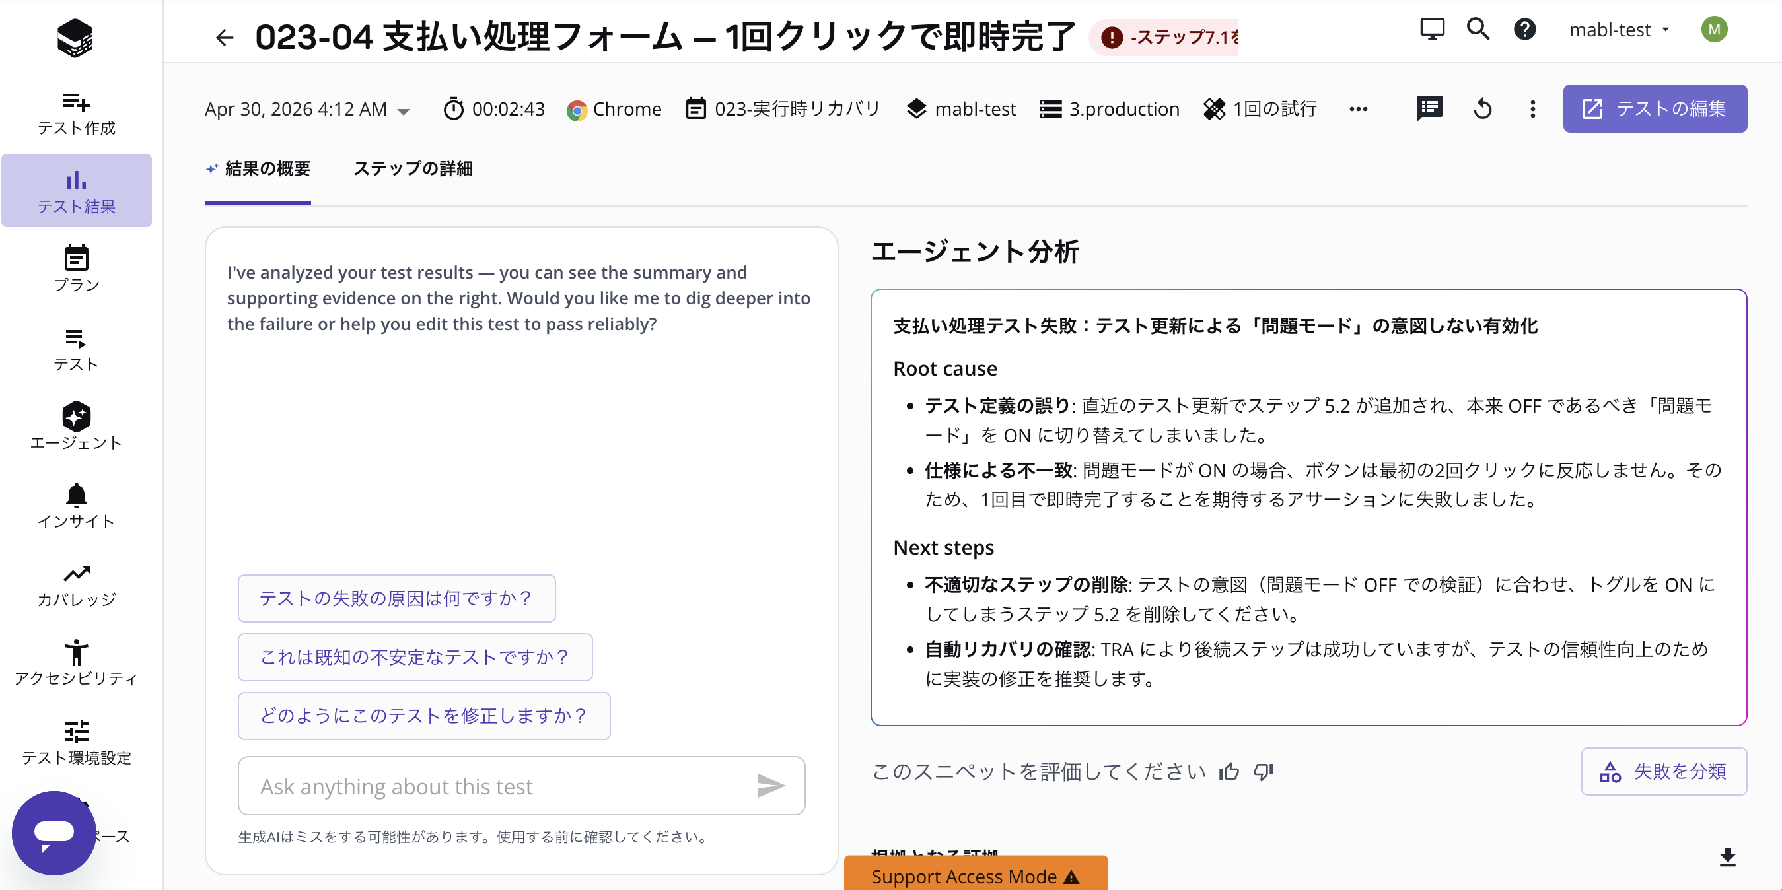1782x890 pixels.
Task: Rerun test with the refresh icon
Action: (x=1482, y=108)
